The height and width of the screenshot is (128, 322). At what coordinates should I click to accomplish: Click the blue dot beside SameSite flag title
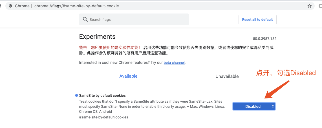[x=77, y=95]
